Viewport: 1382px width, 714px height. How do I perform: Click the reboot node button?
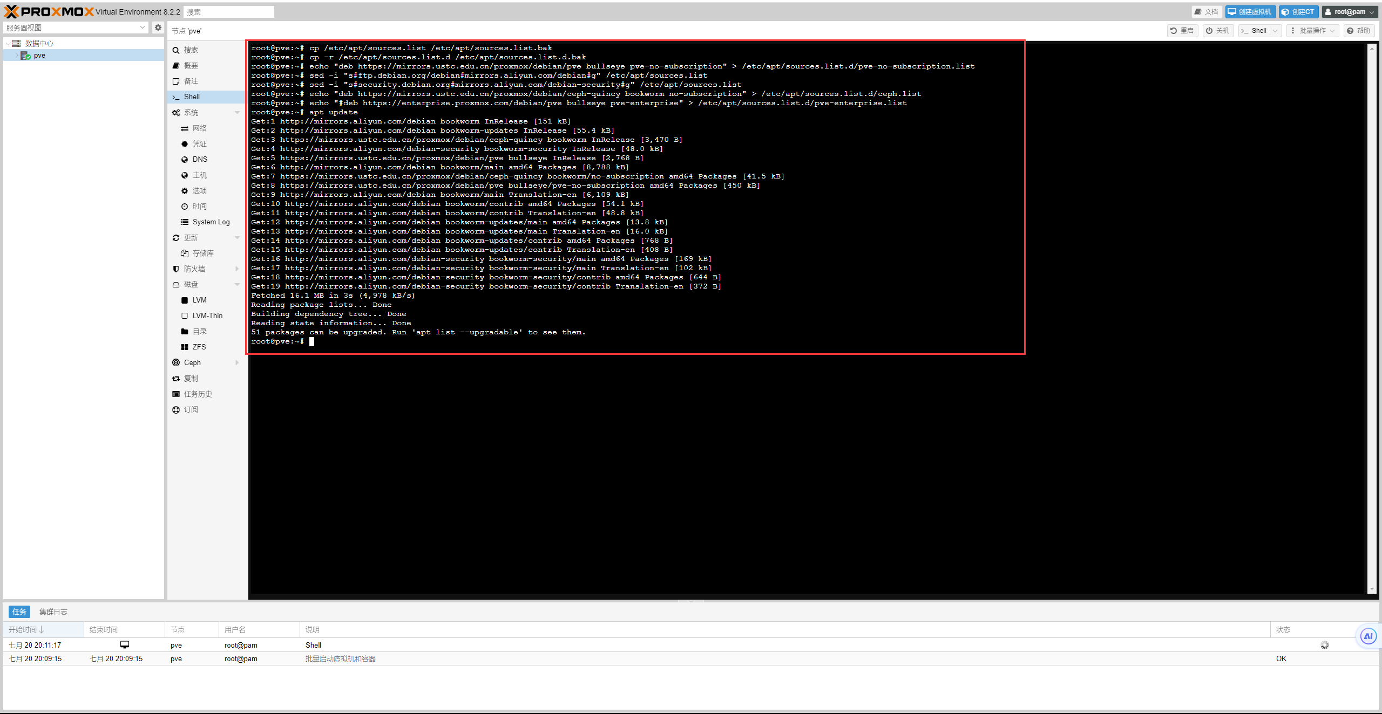click(x=1182, y=31)
